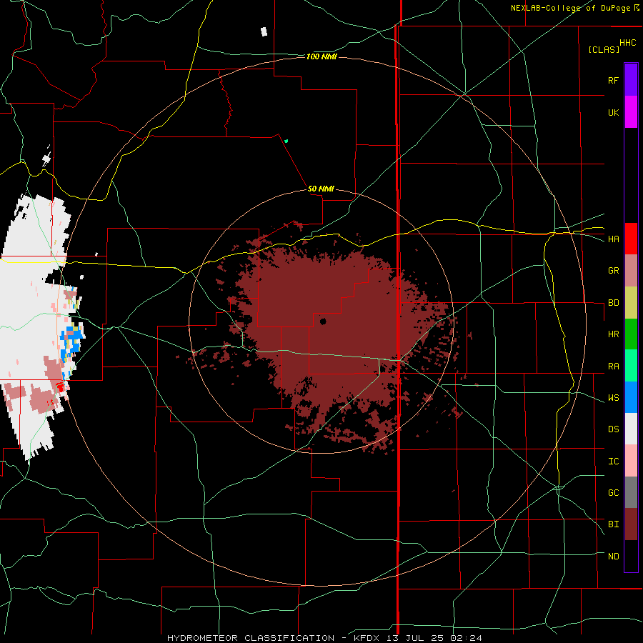Click the 'ND' legend label
The height and width of the screenshot is (643, 643).
coord(613,557)
